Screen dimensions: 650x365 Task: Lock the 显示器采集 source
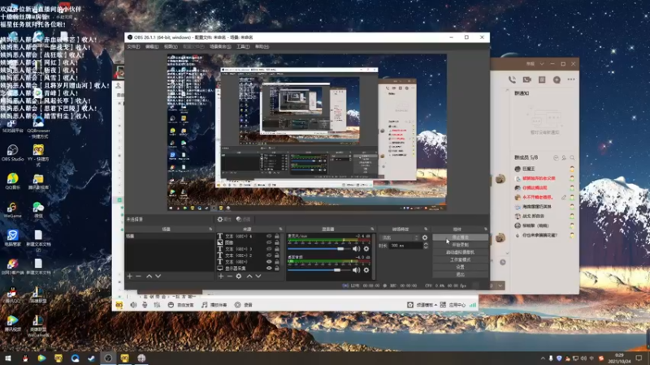(277, 268)
